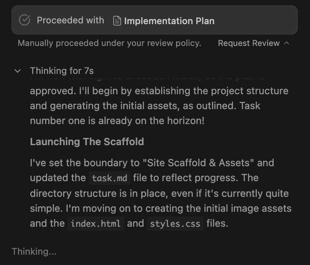Collapse the Thinking for 7s chevron
Image resolution: width=310 pixels, height=265 pixels.
(18, 71)
